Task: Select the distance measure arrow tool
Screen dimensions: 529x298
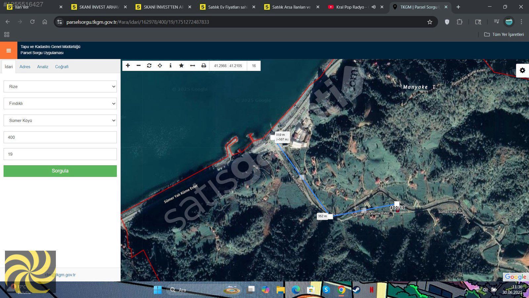Action: (192, 66)
